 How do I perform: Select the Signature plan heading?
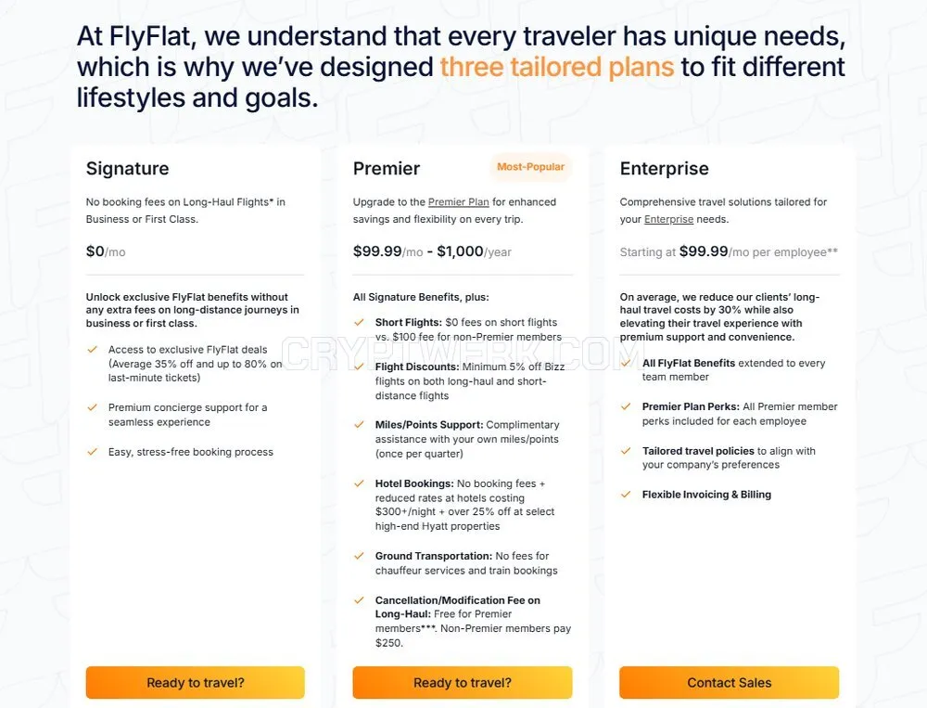[x=128, y=169]
